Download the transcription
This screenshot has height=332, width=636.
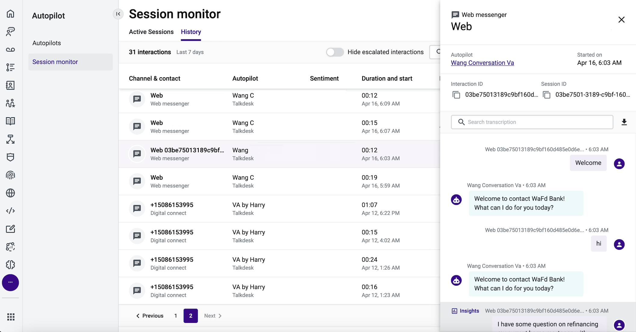624,122
